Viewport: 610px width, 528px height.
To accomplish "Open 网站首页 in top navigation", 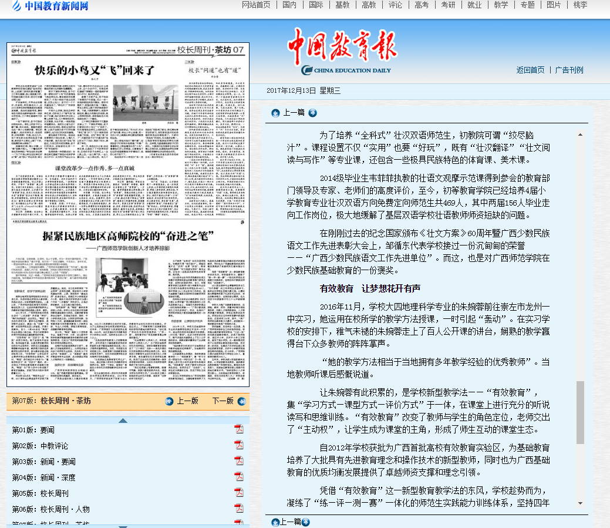I will pyautogui.click(x=256, y=5).
